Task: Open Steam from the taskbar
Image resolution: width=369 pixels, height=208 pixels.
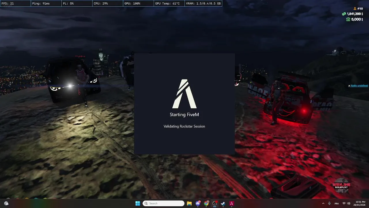Action: click(223, 203)
